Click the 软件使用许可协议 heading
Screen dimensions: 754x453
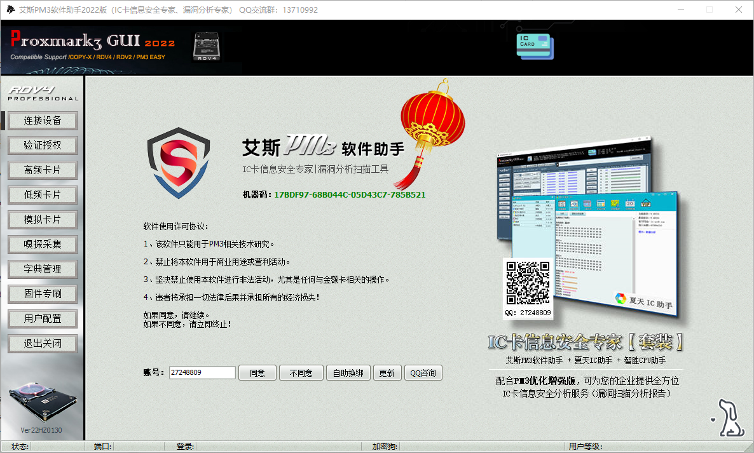click(175, 226)
